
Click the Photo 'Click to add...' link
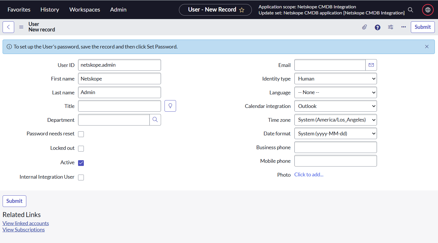(x=309, y=175)
